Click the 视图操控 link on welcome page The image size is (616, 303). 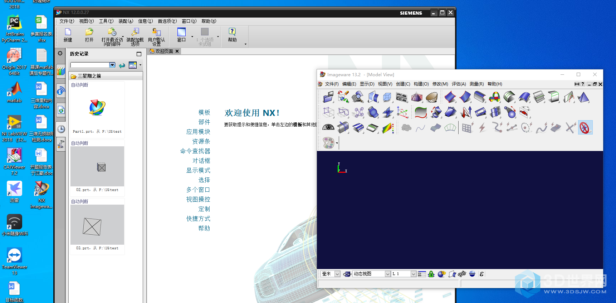(198, 199)
